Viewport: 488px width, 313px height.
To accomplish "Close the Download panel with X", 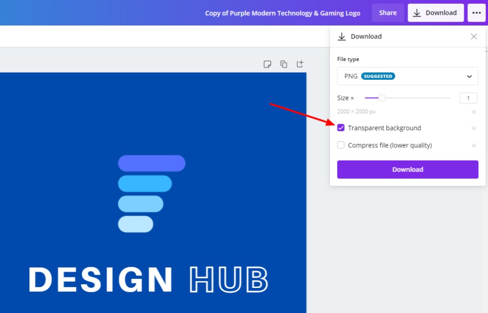I will [x=474, y=37].
